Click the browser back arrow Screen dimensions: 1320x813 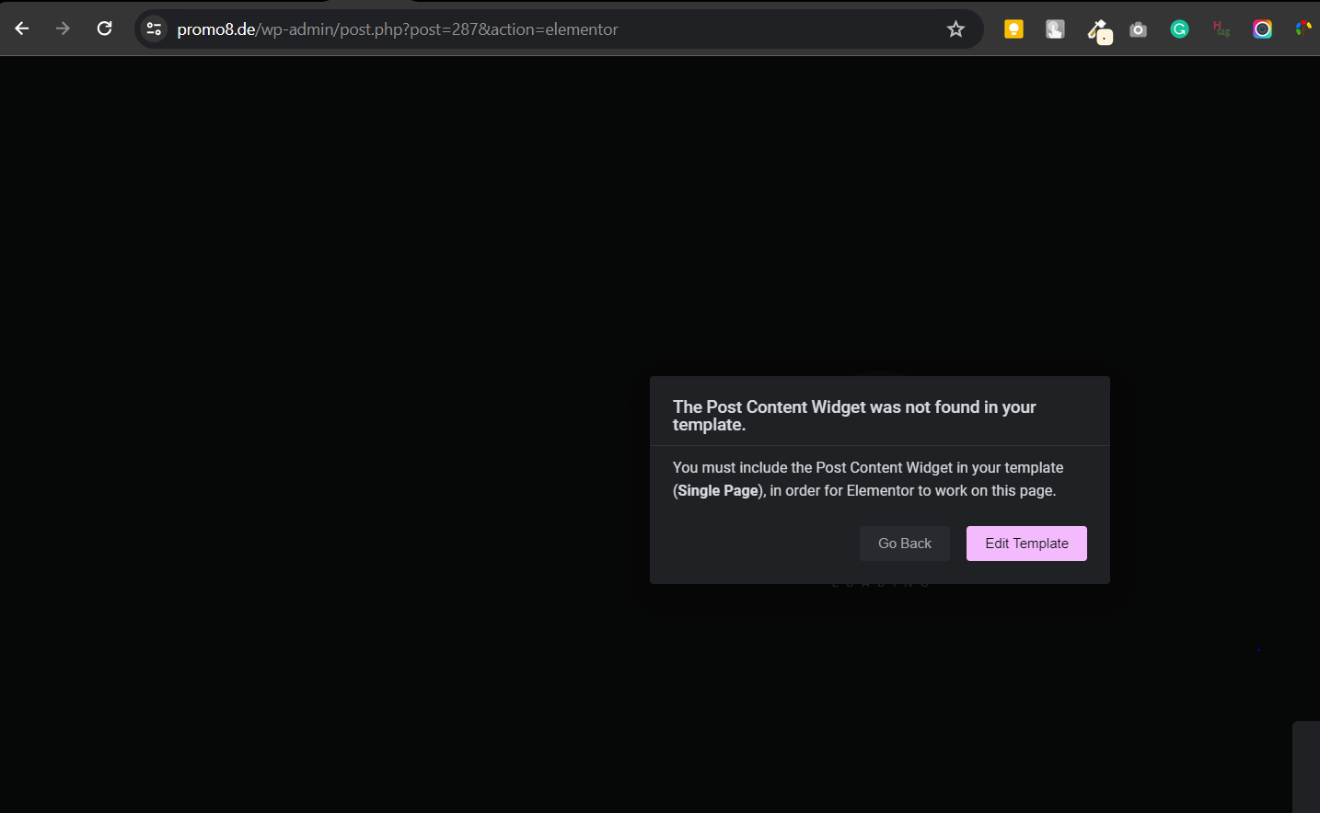coord(22,29)
